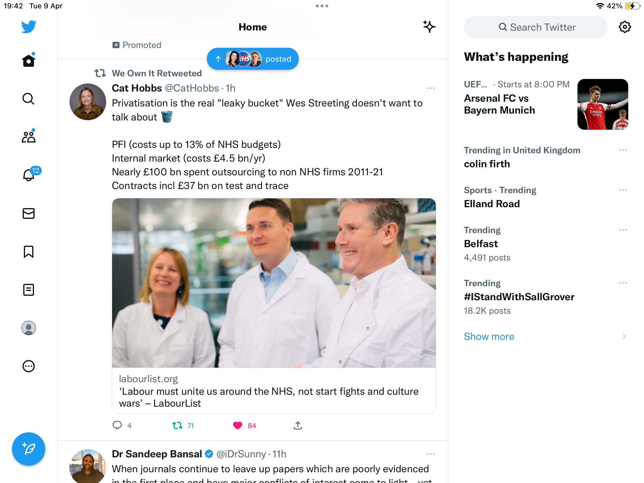The width and height of the screenshot is (644, 483).
Task: Open the Explore search icon in sidebar
Action: point(29,99)
